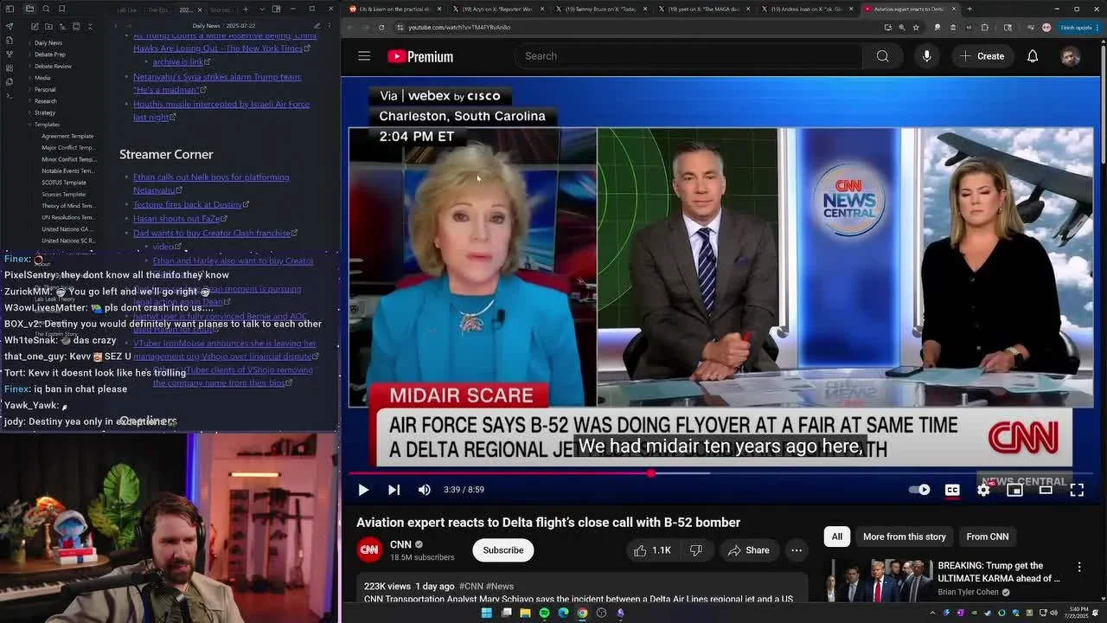1107x623 pixels.
Task: Click the search magnifier button
Action: pyautogui.click(x=882, y=56)
